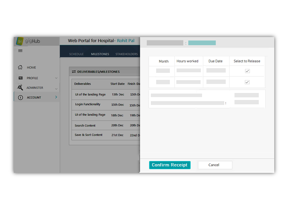The width and height of the screenshot is (288, 211).
Task: Expand the Account submenu arrow
Action: pos(56,97)
